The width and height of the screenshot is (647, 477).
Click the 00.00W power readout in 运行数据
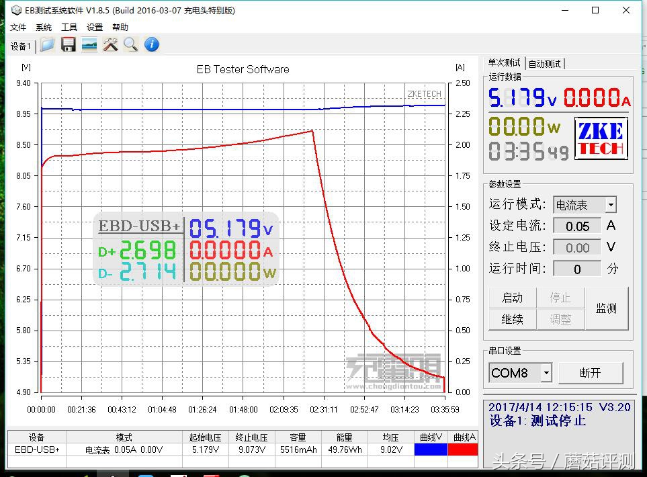tap(525, 127)
